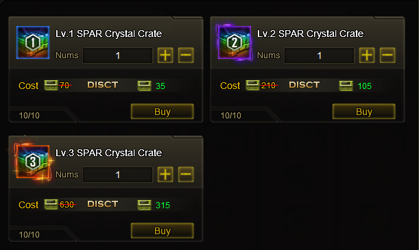Click the Lv.2 SPAR Crystal Crate icon

coord(235,42)
